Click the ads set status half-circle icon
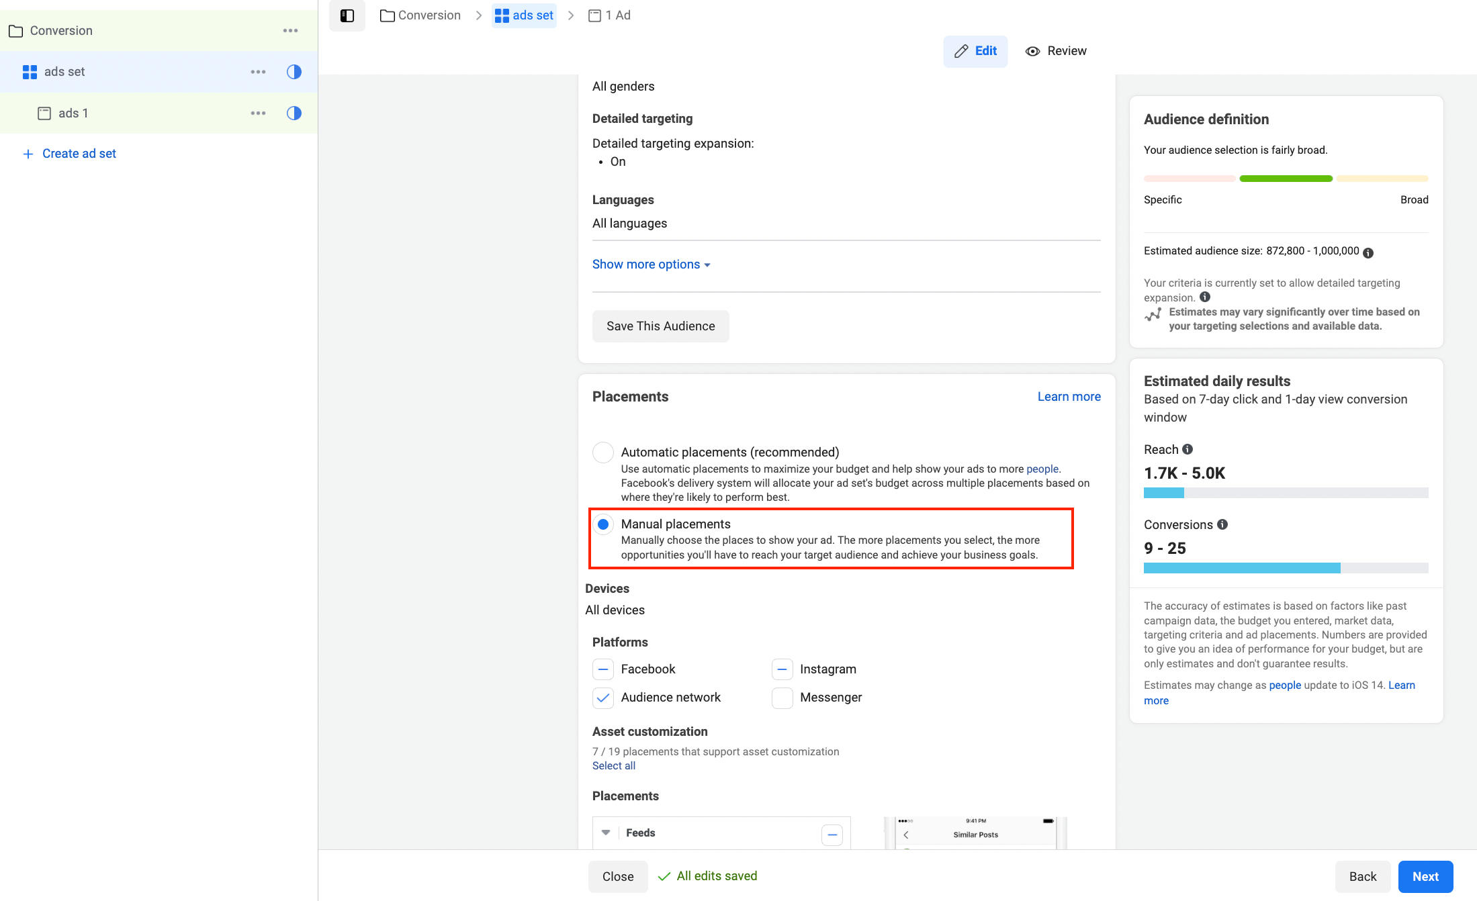Viewport: 1477px width, 901px height. pyautogui.click(x=294, y=72)
